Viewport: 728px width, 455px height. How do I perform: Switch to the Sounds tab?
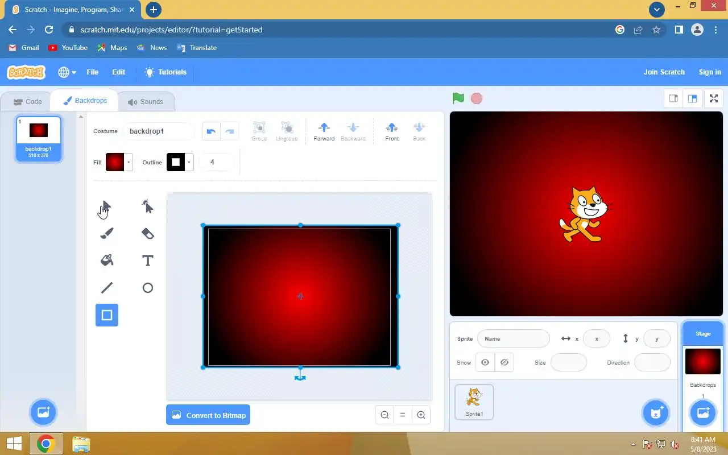point(146,102)
